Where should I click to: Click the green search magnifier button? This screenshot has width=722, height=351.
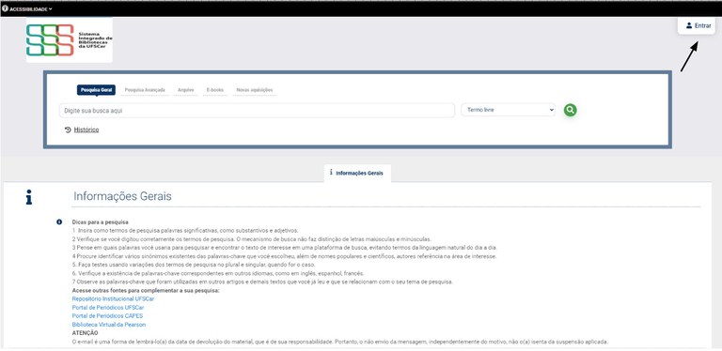point(570,110)
